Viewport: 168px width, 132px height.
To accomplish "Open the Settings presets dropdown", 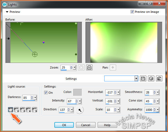I will click(x=136, y=78).
